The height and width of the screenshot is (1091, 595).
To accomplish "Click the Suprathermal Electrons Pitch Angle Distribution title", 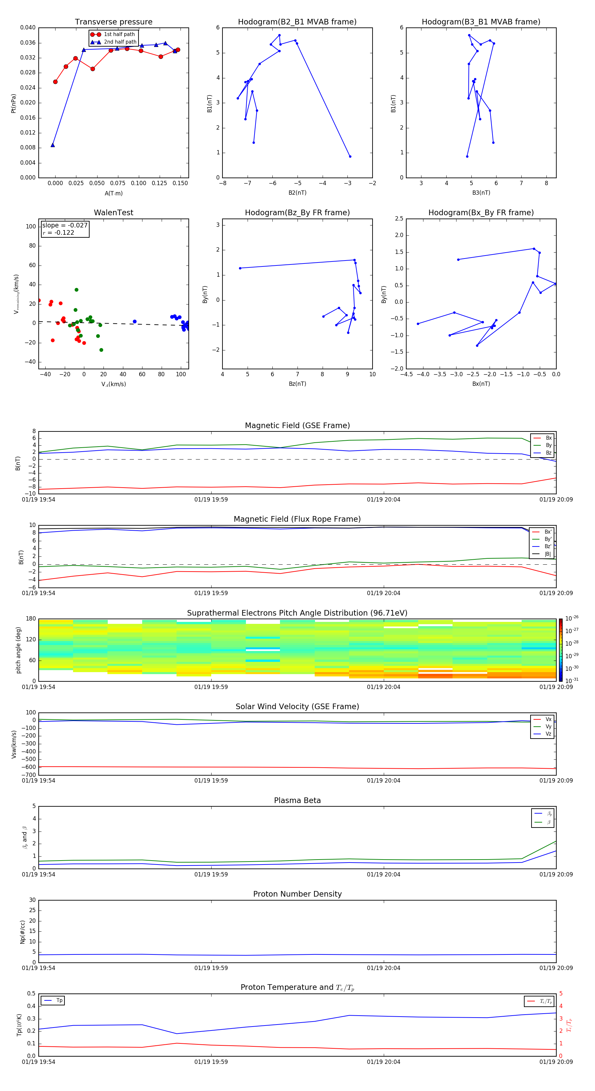I will click(297, 613).
